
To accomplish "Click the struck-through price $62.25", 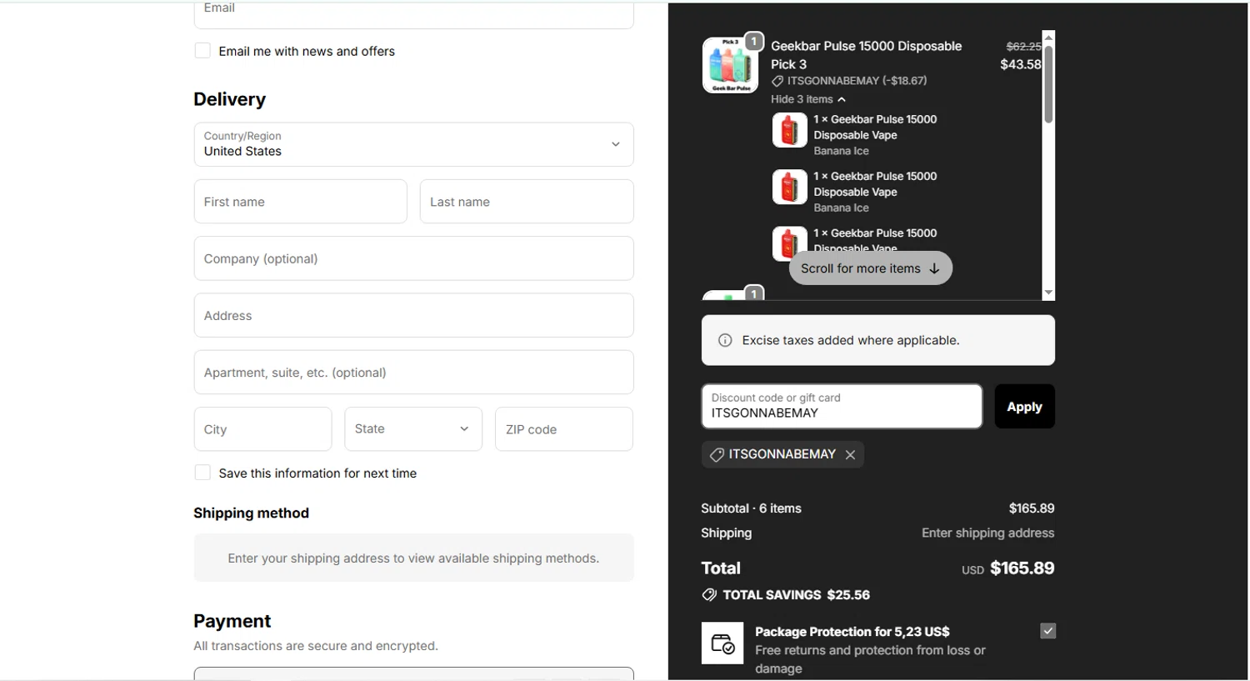I will tap(1022, 47).
